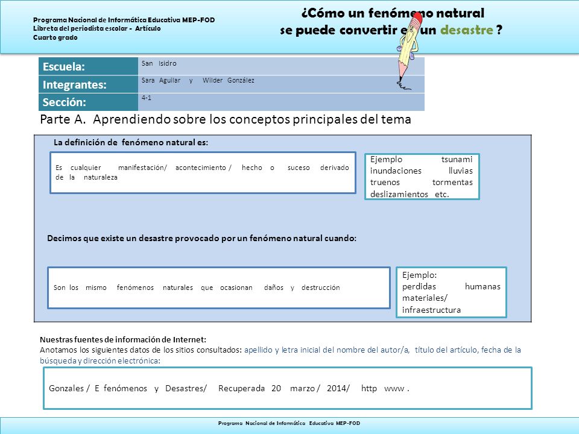This screenshot has width=579, height=434.
Task: Click the text 'Decimos que existe un desastre provocado'
Action: tap(201, 238)
